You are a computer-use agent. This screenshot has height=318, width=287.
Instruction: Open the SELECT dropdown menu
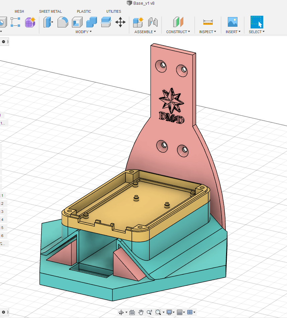click(257, 32)
